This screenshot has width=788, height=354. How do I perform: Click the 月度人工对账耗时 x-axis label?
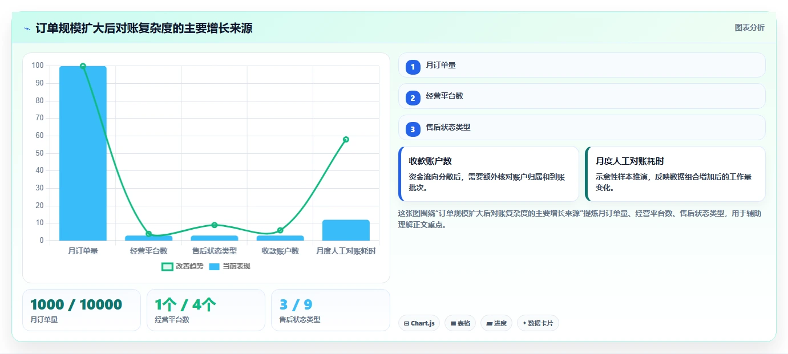[346, 251]
